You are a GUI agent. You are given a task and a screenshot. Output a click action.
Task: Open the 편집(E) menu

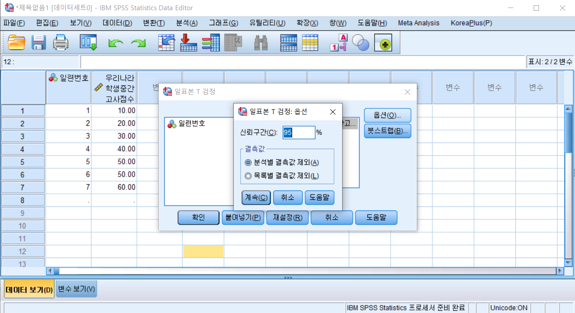coord(47,23)
